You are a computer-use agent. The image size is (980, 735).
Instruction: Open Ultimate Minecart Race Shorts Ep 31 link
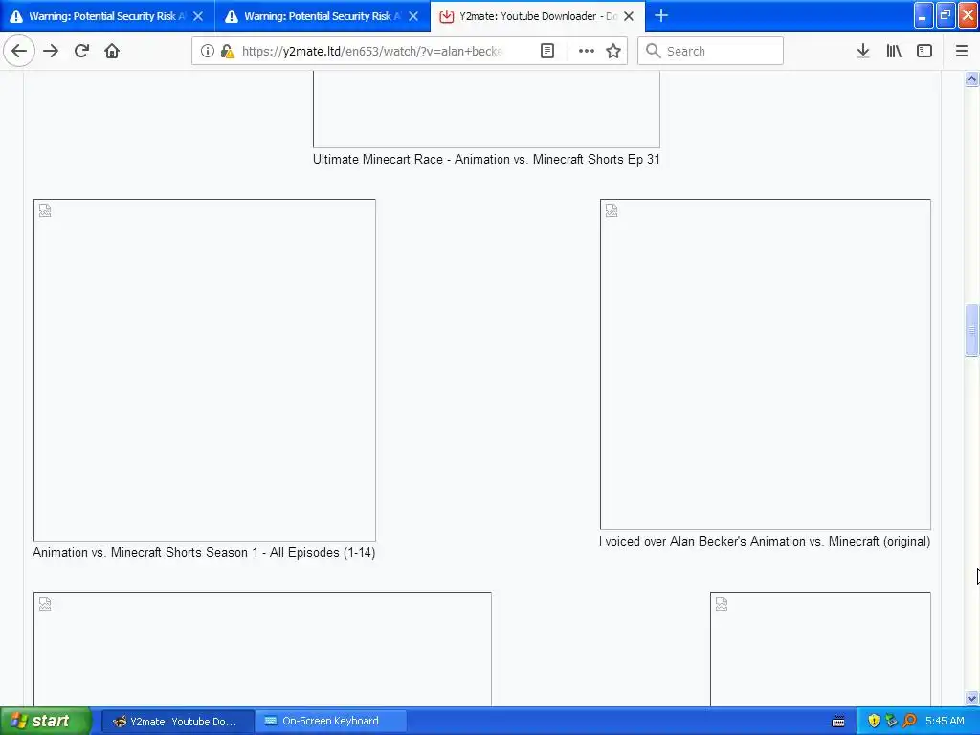click(486, 160)
